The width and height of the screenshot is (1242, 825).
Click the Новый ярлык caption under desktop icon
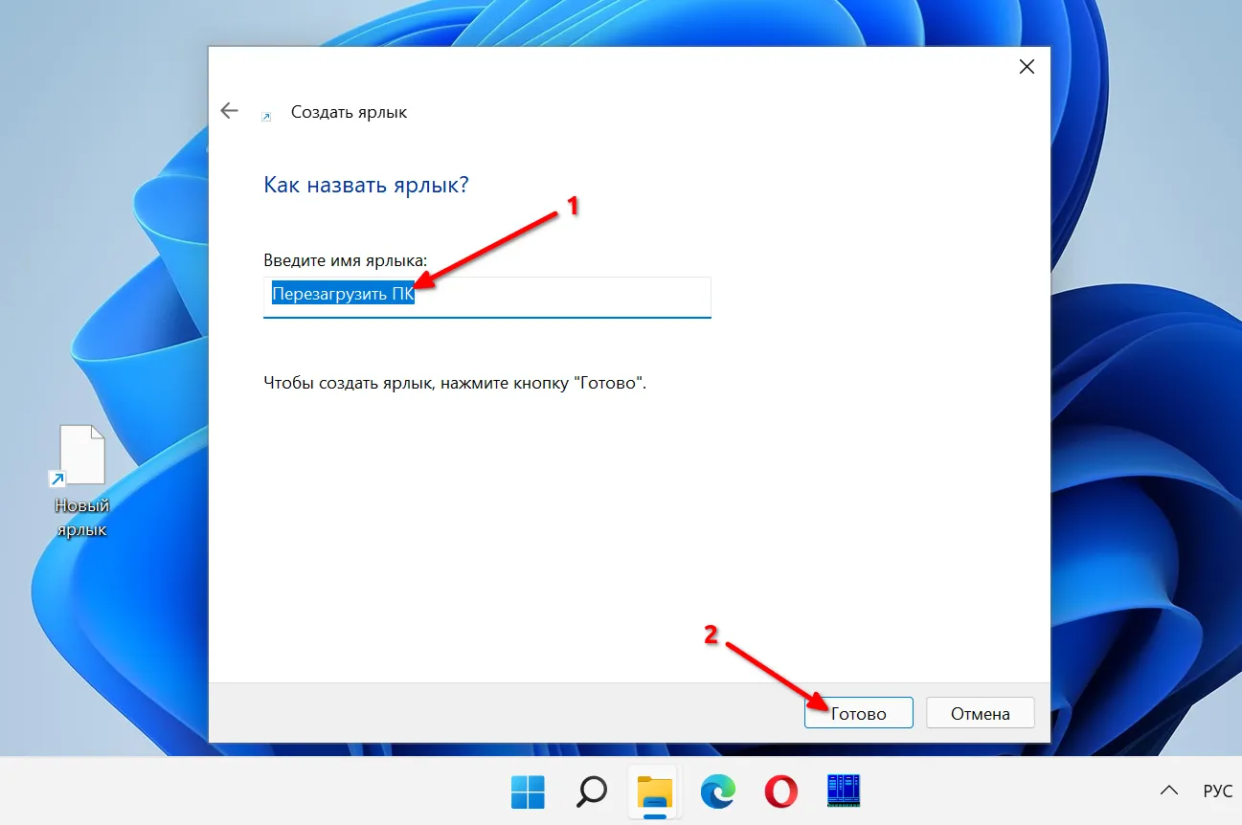tap(81, 517)
